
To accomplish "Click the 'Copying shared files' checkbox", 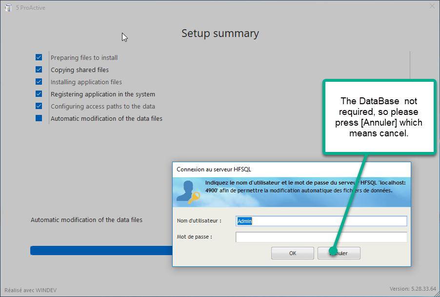I will pos(39,70).
